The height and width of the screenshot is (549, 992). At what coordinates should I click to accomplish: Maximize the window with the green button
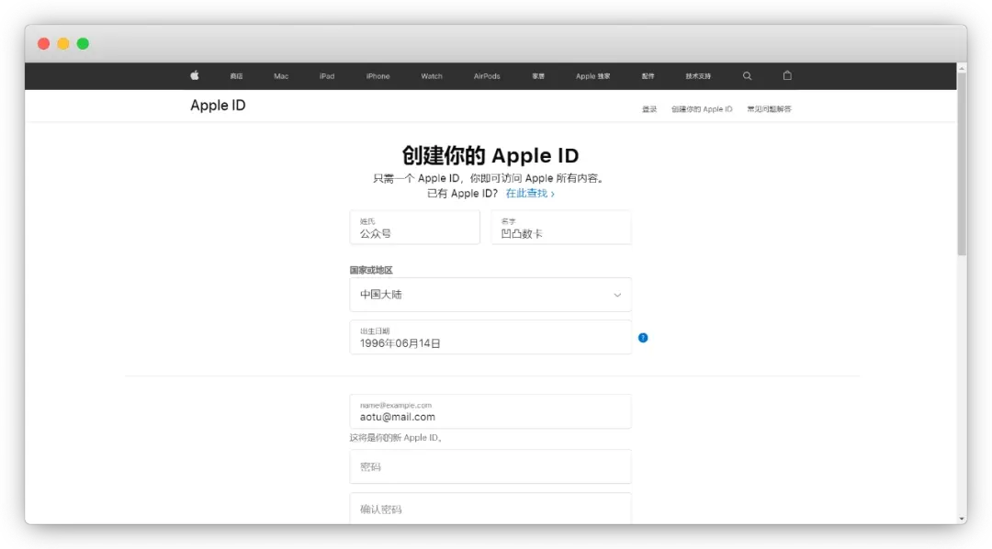click(x=83, y=44)
